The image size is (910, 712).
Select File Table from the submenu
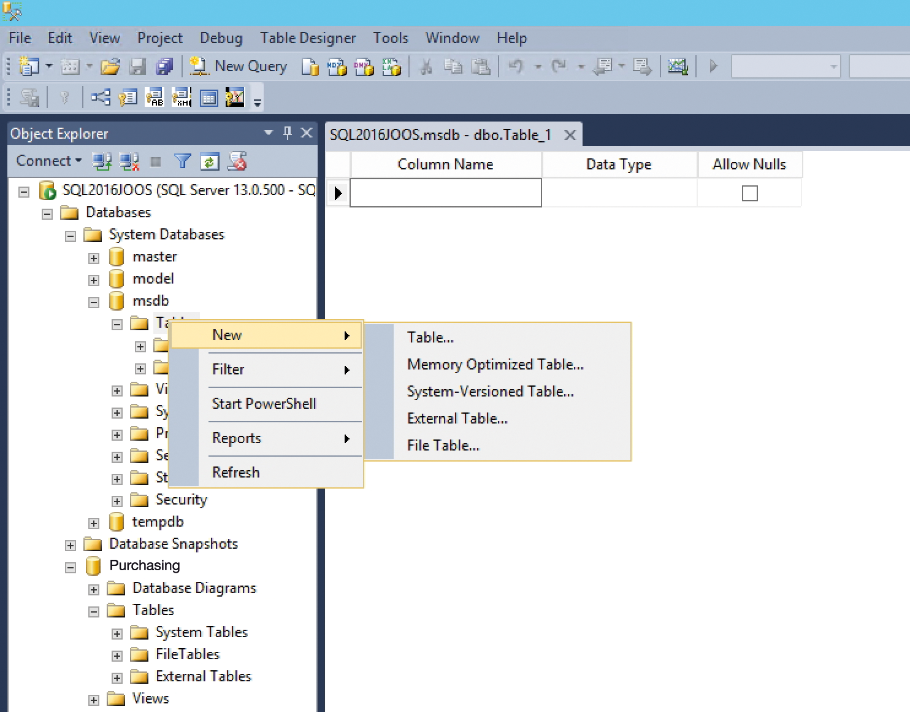tap(442, 445)
